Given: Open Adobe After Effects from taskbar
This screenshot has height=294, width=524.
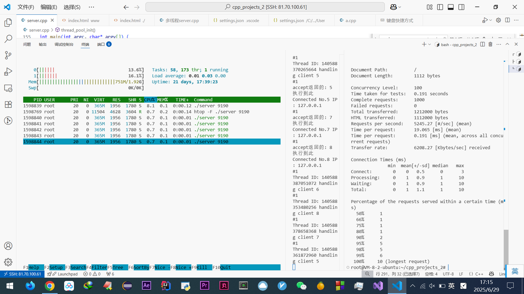Looking at the screenshot, I should (x=146, y=286).
